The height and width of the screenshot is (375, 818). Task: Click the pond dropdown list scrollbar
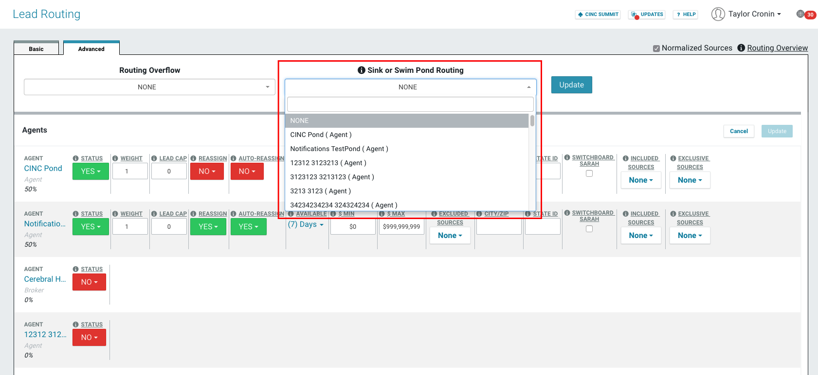[532, 121]
